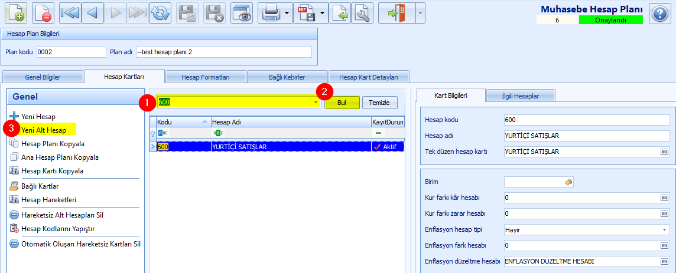Expand the account search combo box showing 600

coord(316,103)
